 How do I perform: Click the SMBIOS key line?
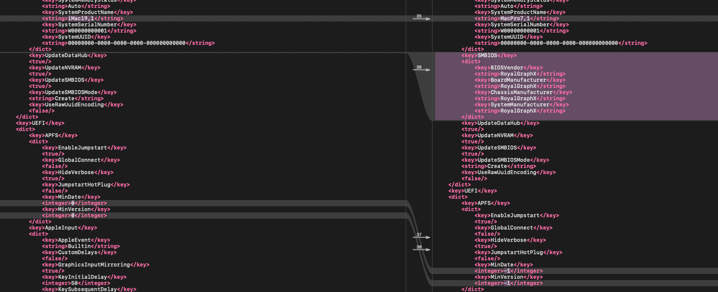coord(489,55)
